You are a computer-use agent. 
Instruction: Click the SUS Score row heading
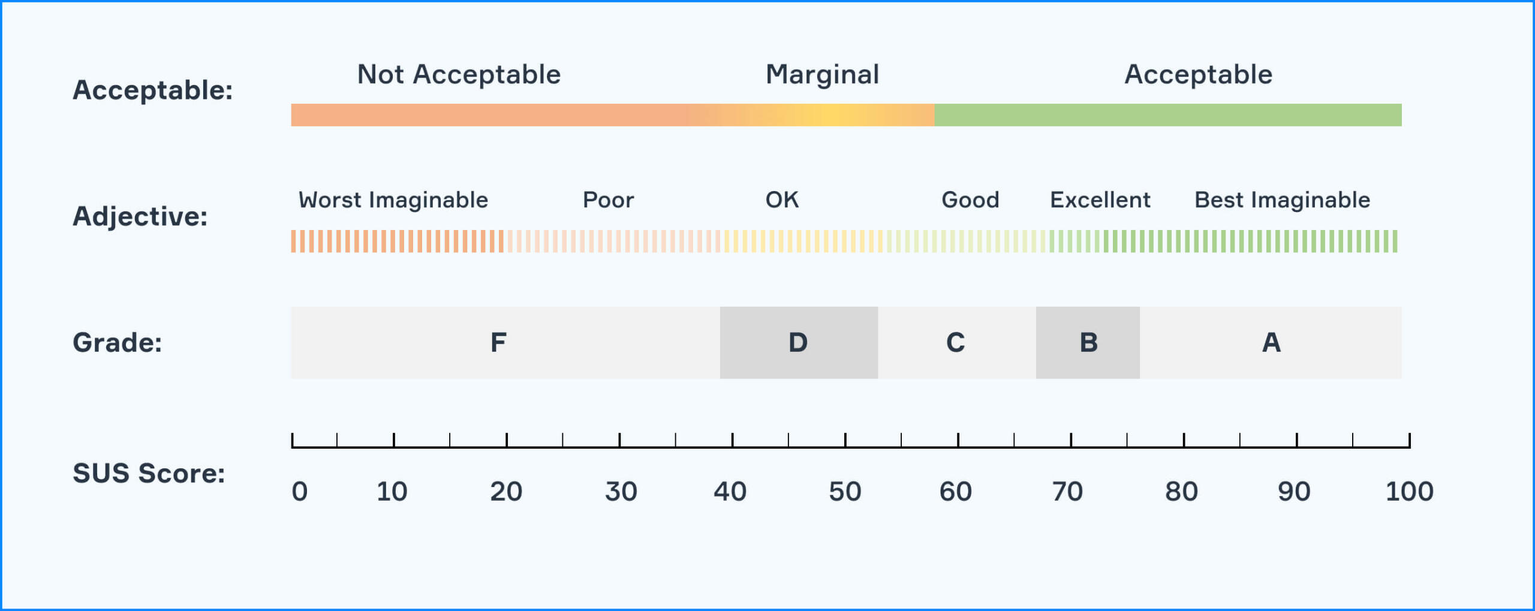149,473
